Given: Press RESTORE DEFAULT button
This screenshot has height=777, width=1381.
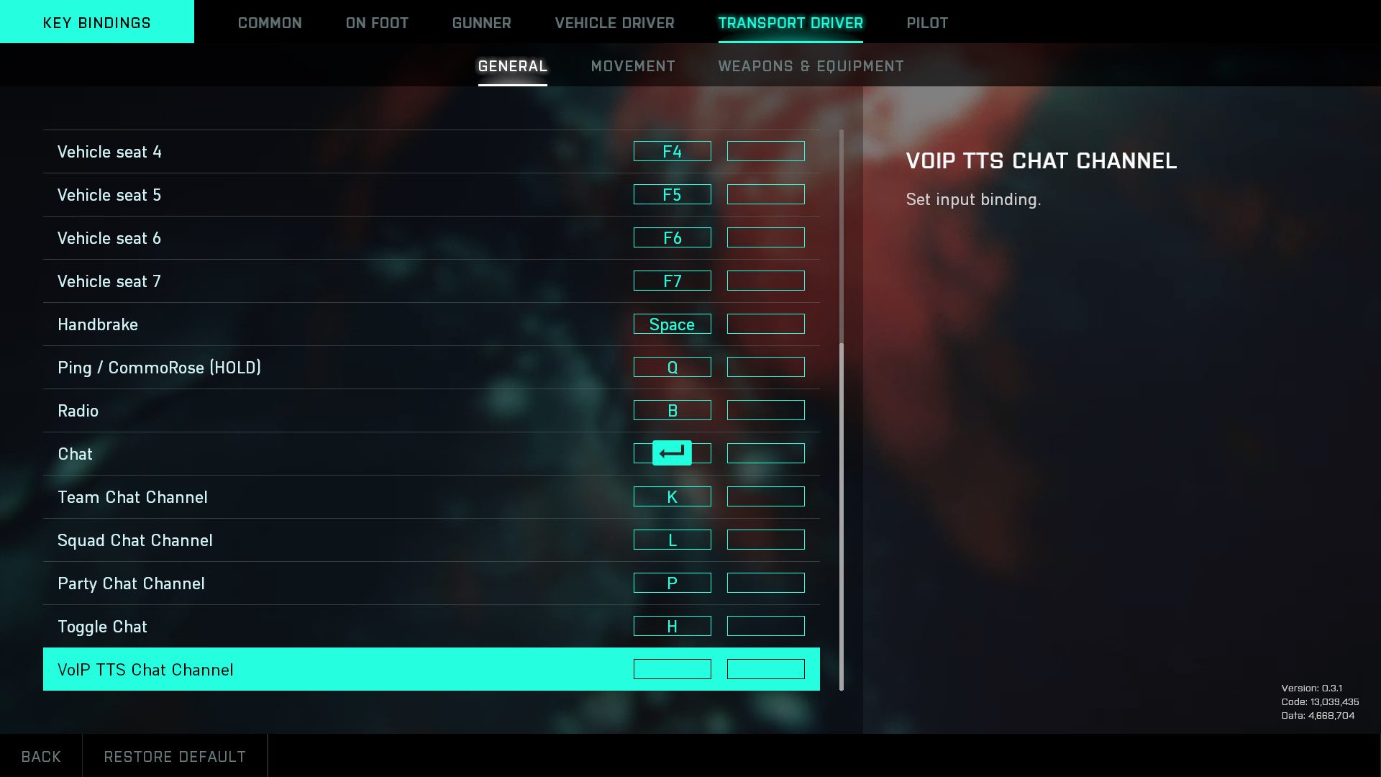Looking at the screenshot, I should coord(175,755).
